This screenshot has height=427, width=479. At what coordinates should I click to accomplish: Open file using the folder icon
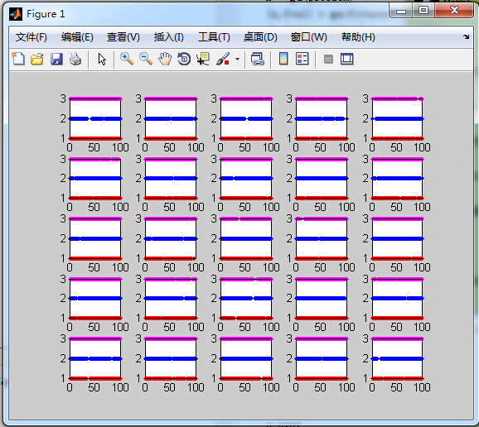37,59
